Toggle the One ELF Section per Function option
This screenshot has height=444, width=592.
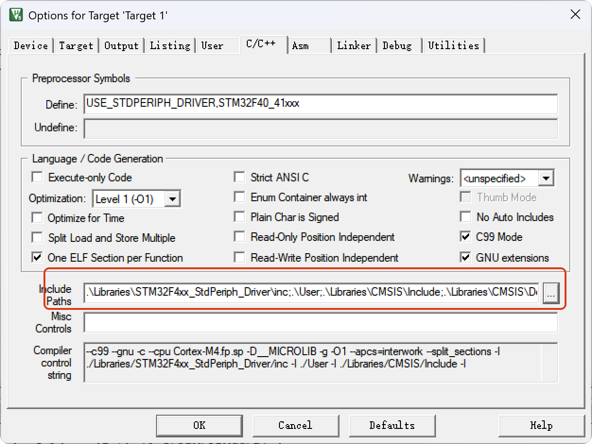click(37, 258)
